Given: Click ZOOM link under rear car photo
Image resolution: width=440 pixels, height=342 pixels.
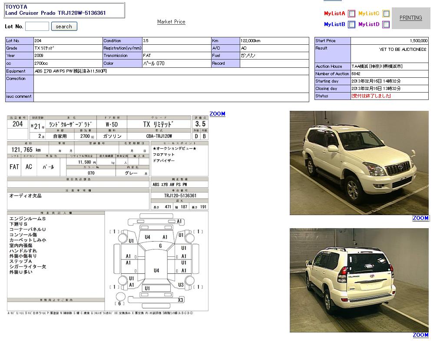Looking at the screenshot, I should tap(420, 335).
